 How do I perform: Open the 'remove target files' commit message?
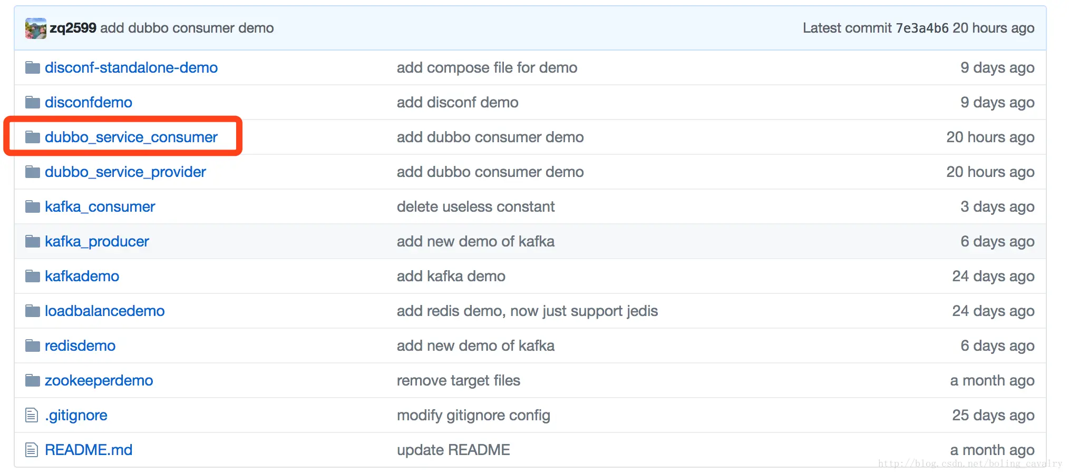[x=458, y=380]
